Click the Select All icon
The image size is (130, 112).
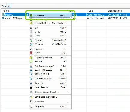31,83
